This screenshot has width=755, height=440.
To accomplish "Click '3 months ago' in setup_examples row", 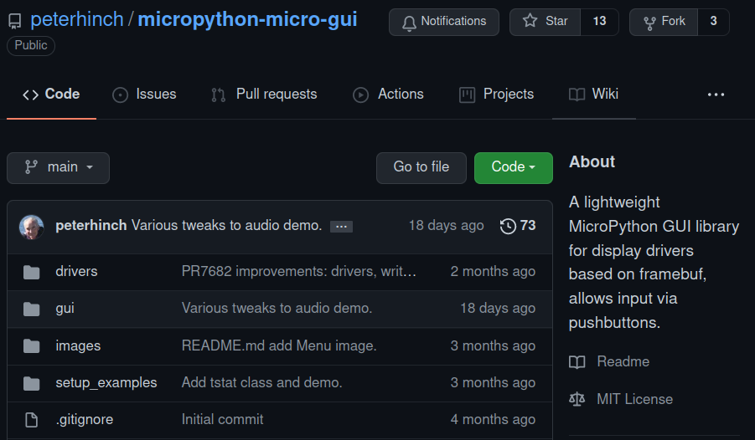I will tap(493, 383).
